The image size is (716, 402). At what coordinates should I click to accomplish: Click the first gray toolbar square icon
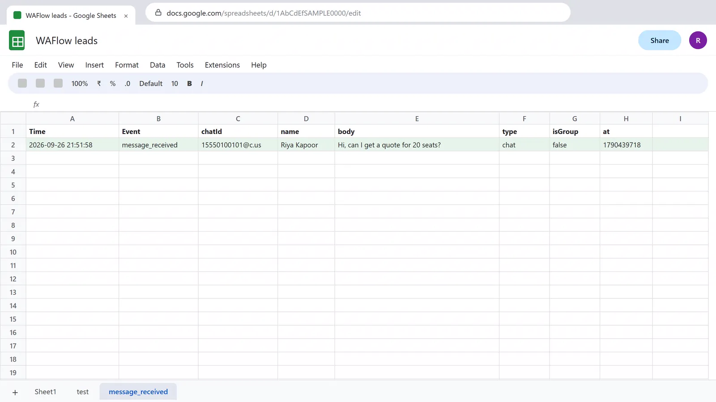pos(22,83)
